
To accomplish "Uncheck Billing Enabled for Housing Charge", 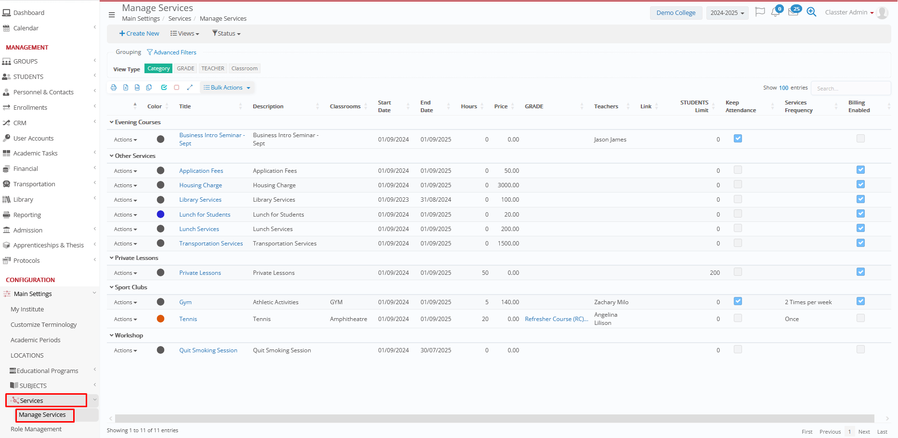I will 860,184.
